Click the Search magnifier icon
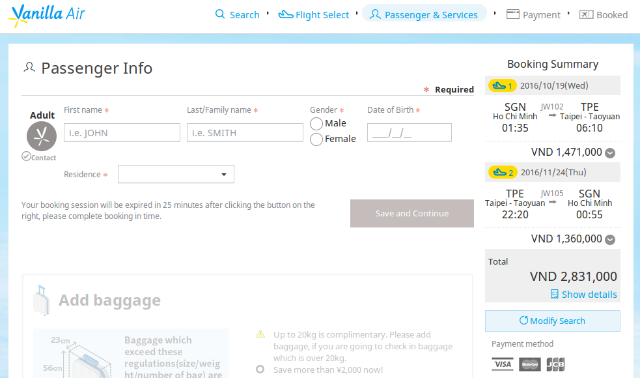 (220, 14)
